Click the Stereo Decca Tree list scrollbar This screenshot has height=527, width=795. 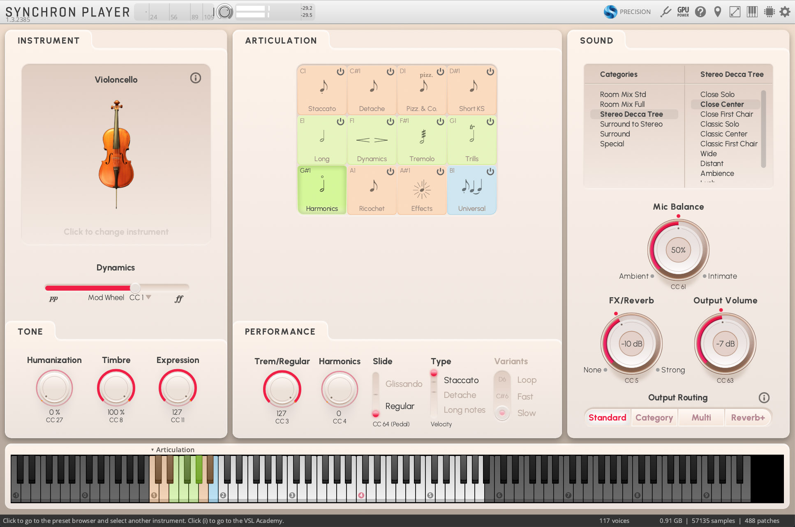tap(763, 129)
